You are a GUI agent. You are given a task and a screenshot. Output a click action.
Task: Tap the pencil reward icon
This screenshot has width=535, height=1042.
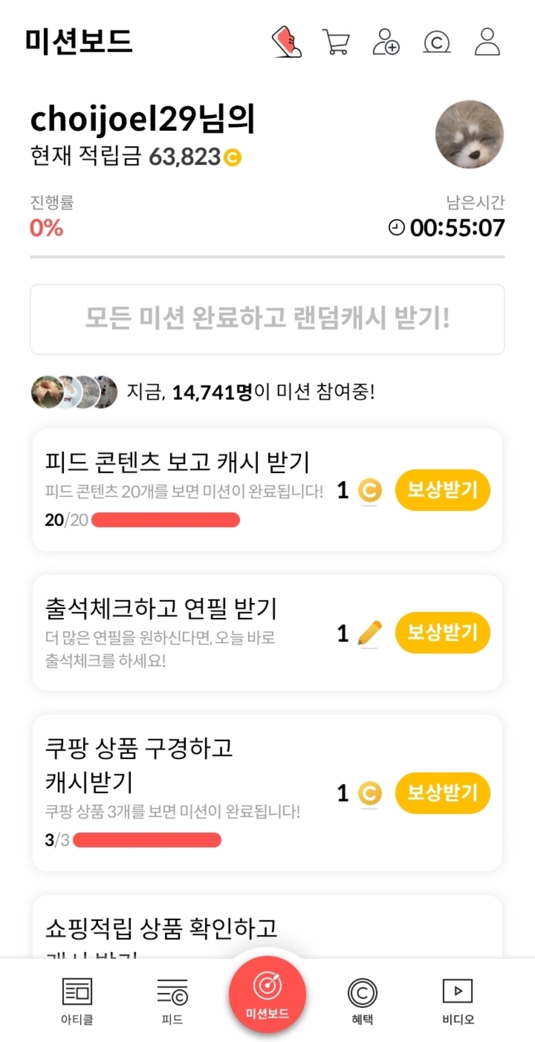(369, 633)
